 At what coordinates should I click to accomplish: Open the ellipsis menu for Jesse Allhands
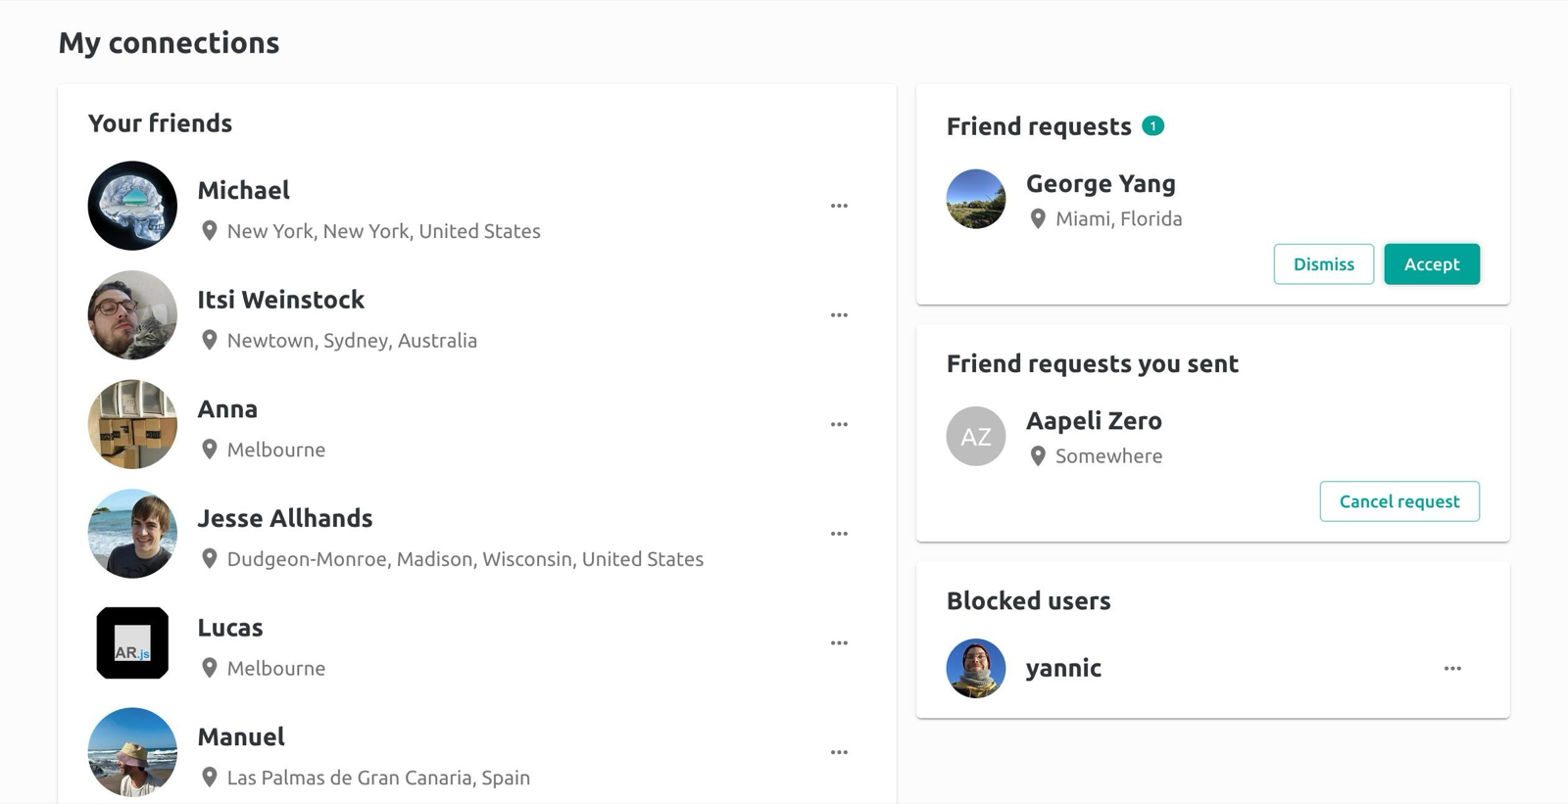point(839,534)
